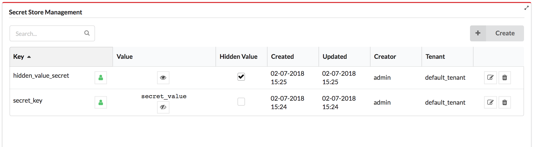Sort by the Creator column header

coord(385,57)
